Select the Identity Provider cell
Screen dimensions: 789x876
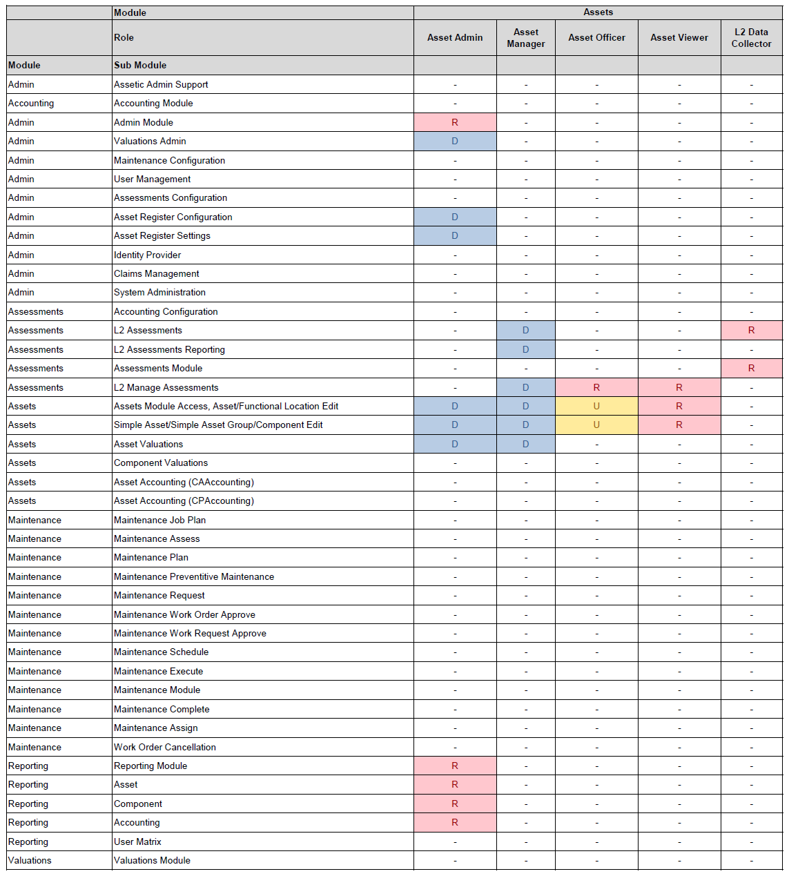(263, 255)
